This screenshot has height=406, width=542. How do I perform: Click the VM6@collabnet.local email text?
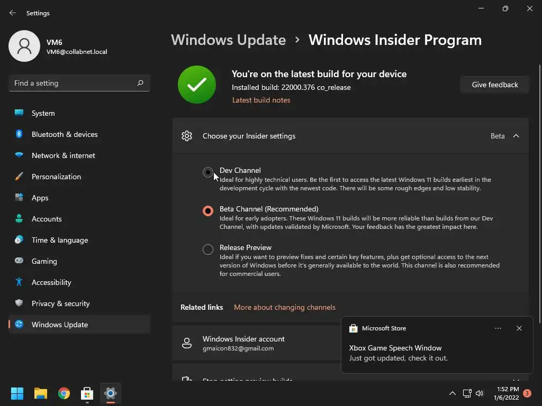tap(77, 52)
